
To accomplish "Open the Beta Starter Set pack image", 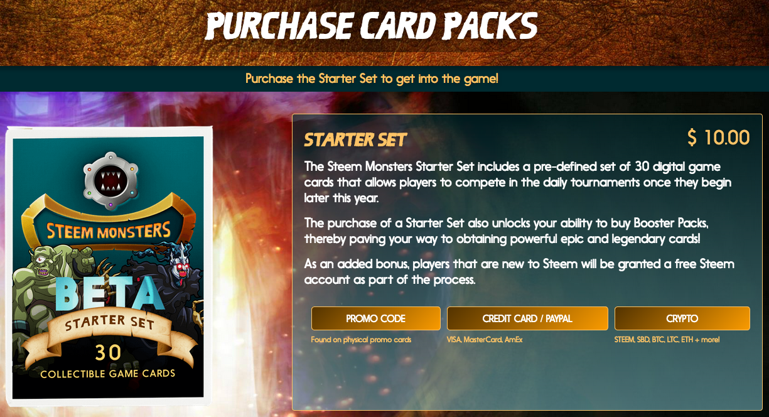I will click(x=107, y=266).
